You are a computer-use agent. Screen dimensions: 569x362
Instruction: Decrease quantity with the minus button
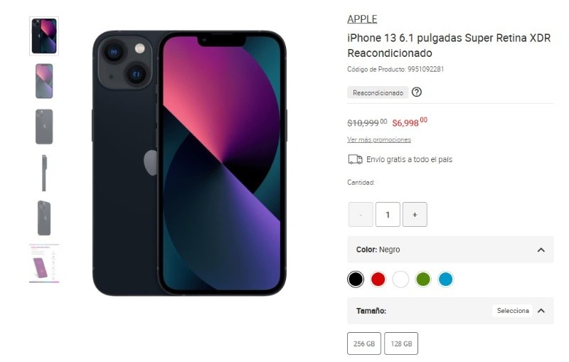tap(361, 214)
